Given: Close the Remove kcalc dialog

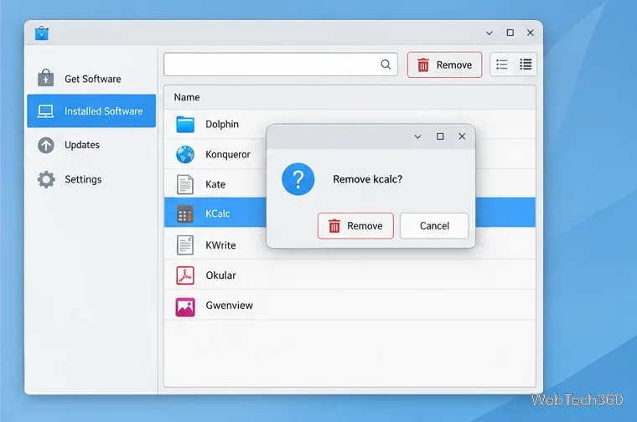Looking at the screenshot, I should pos(462,136).
